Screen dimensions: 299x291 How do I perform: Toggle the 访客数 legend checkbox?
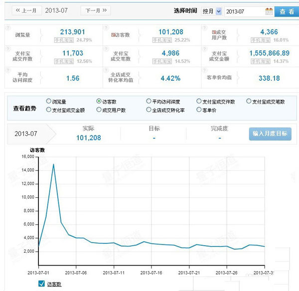(41, 284)
